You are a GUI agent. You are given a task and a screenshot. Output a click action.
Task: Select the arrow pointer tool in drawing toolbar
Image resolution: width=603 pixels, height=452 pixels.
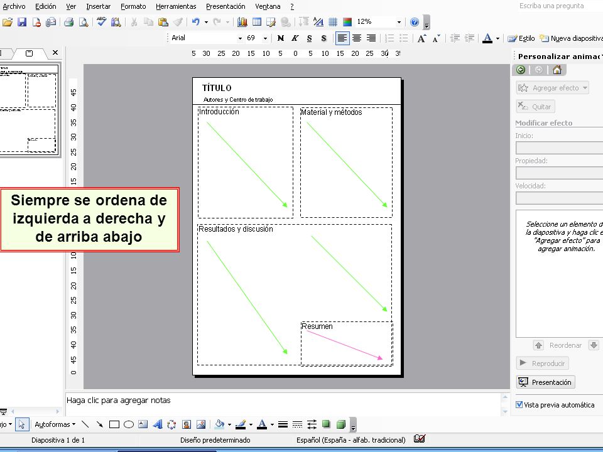coord(21,424)
